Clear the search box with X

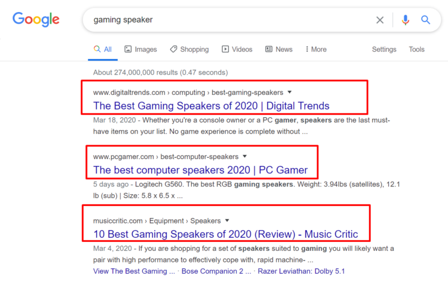380,20
